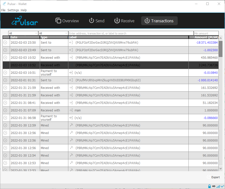Click the date 2022-01-30 12:54

point(23,155)
